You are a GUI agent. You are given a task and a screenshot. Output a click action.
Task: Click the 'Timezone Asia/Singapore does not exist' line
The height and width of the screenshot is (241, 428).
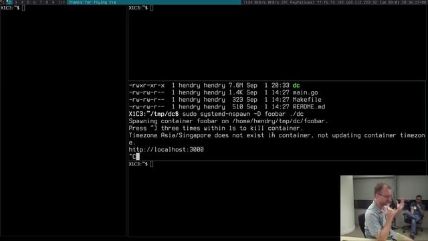click(277, 139)
